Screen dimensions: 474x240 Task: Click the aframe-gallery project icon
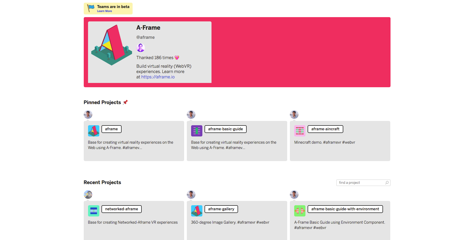(197, 211)
